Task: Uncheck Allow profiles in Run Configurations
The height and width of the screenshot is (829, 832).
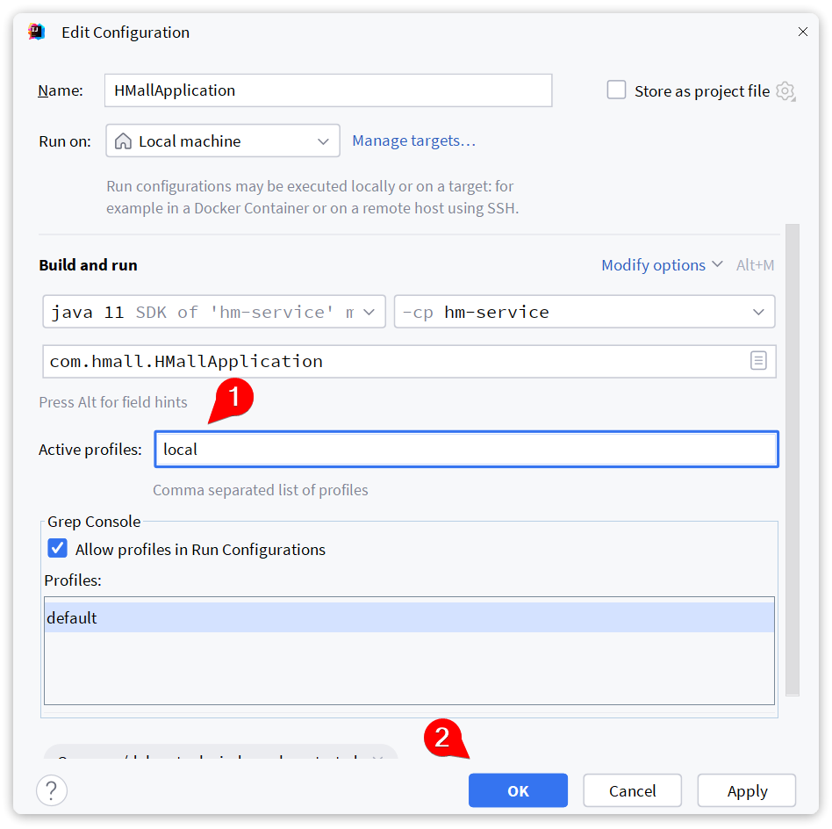Action: pos(58,549)
